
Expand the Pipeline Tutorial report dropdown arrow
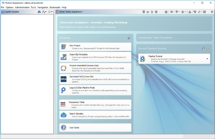207,59
